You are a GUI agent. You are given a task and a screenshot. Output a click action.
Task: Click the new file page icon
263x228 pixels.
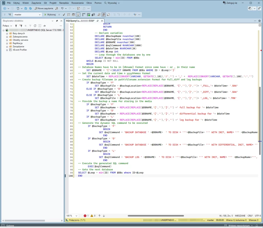tap(18, 8)
